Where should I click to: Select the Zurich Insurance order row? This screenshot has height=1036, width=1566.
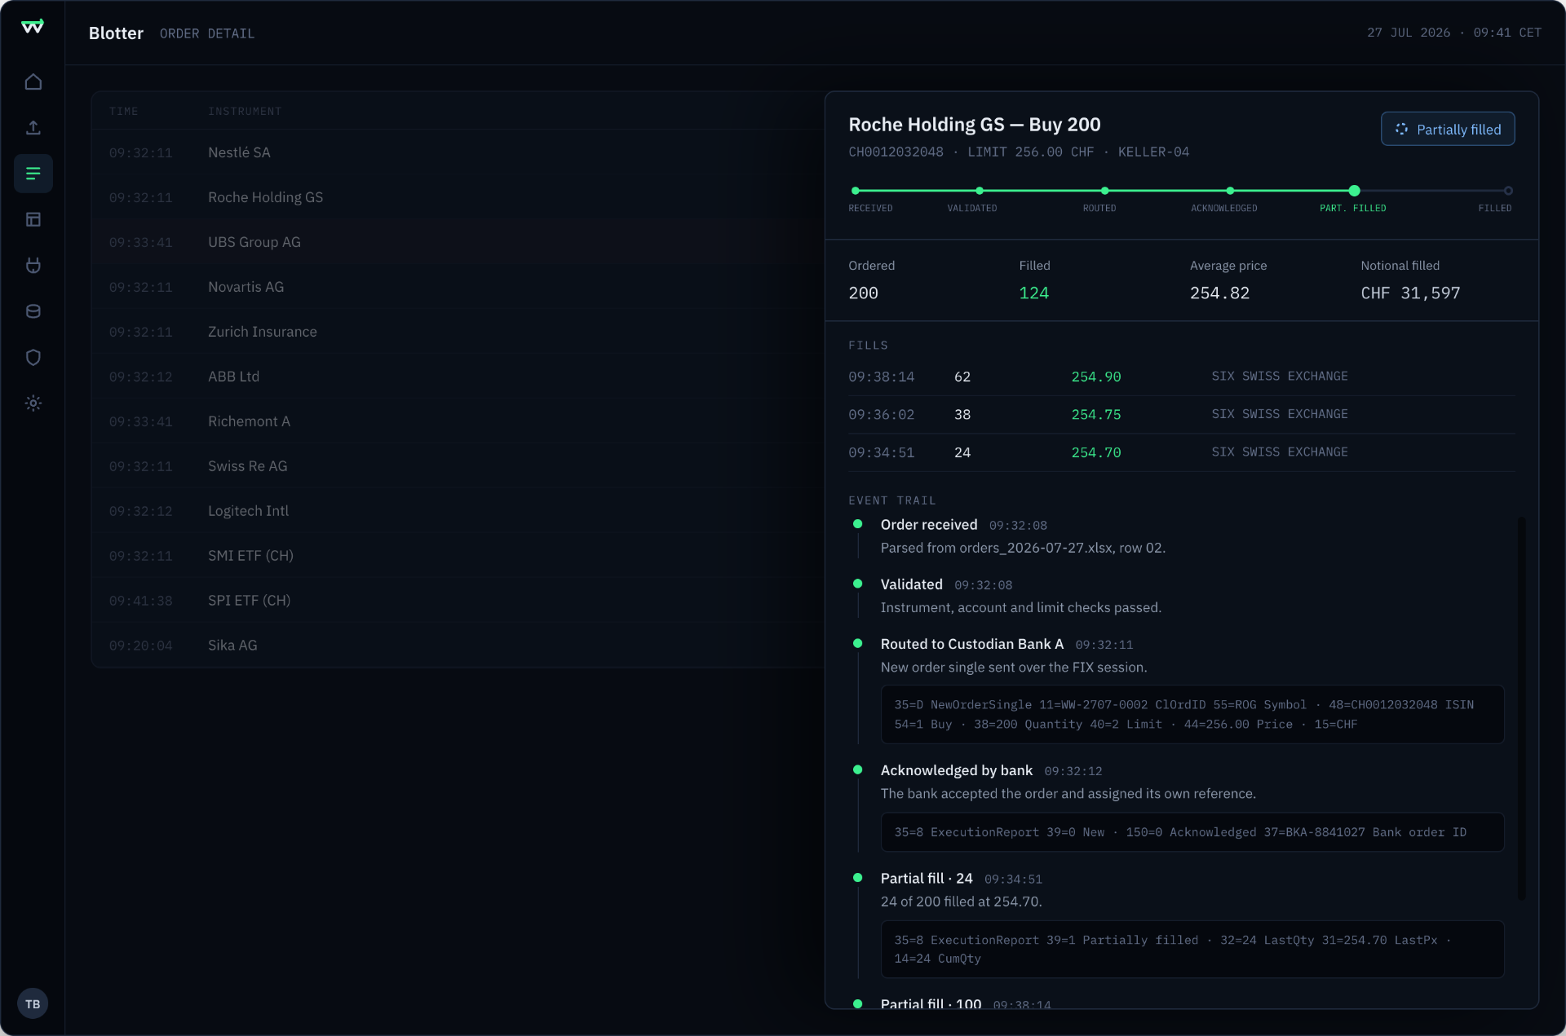point(458,332)
